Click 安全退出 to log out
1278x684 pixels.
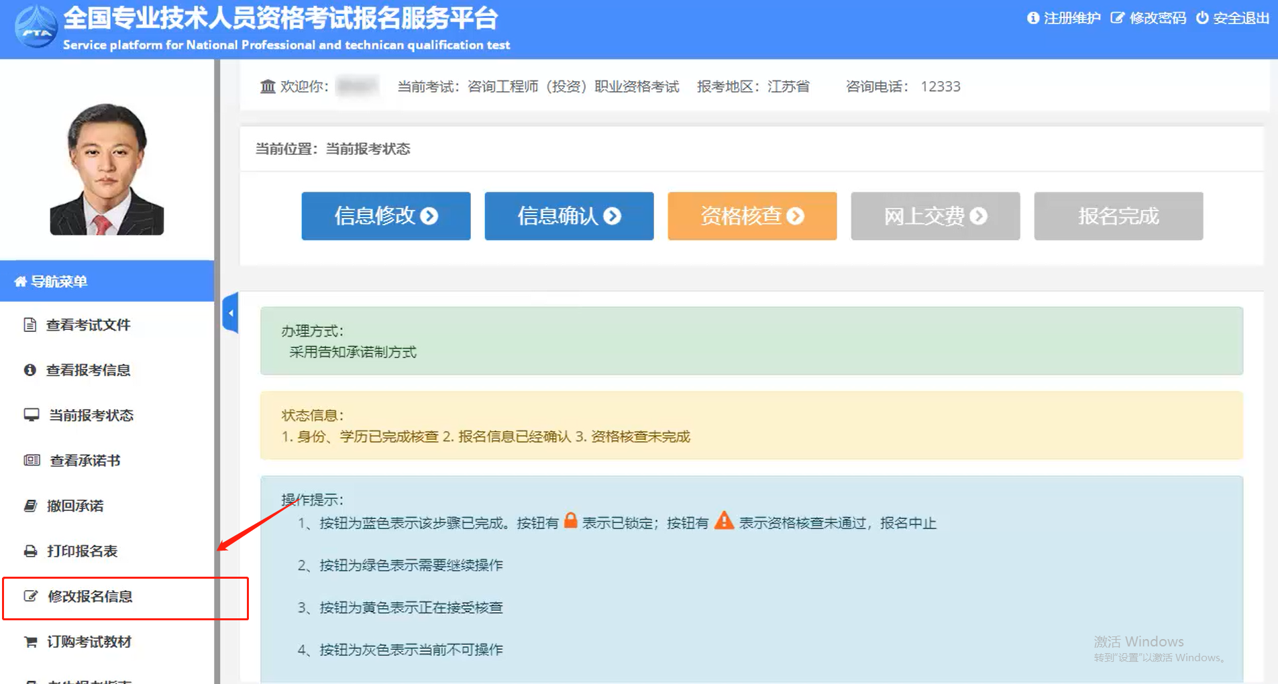(x=1233, y=18)
